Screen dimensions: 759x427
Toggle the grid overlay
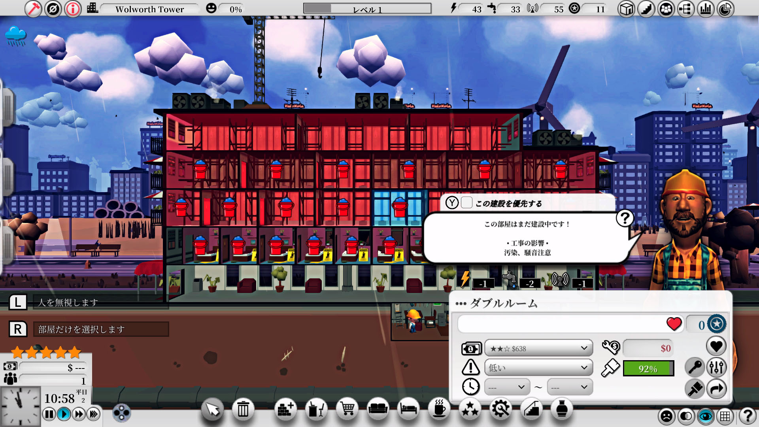pyautogui.click(x=725, y=416)
